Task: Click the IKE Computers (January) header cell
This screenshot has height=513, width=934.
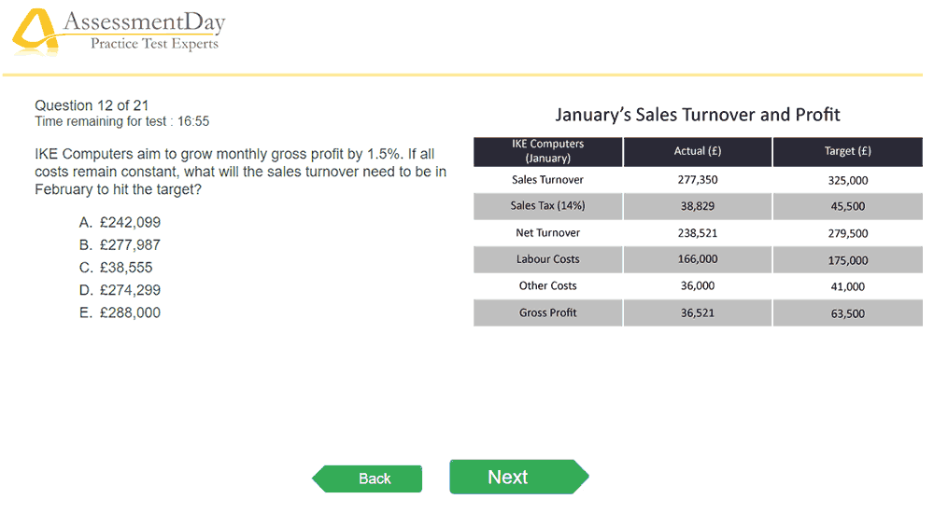Action: [548, 152]
